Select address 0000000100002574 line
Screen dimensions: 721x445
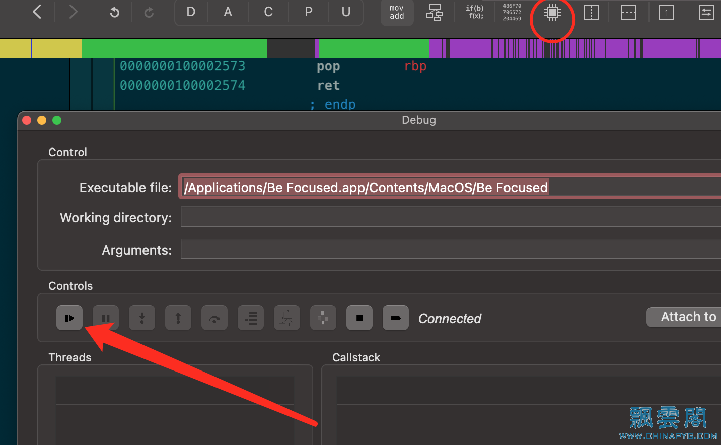(x=182, y=85)
